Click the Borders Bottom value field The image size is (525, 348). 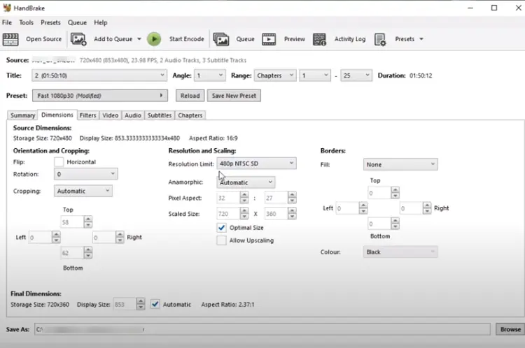coord(379,224)
